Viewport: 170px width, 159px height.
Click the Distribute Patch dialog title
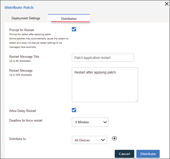pos(19,8)
